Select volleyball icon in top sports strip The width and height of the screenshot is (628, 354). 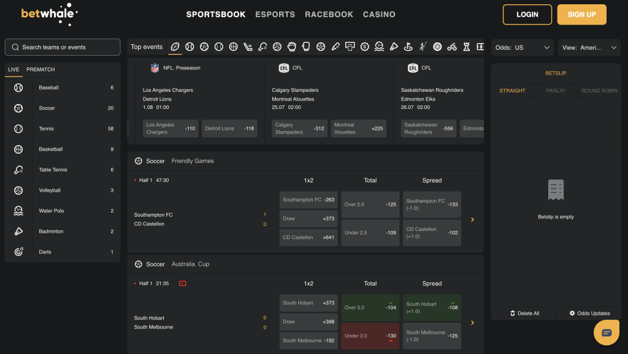pos(277,47)
